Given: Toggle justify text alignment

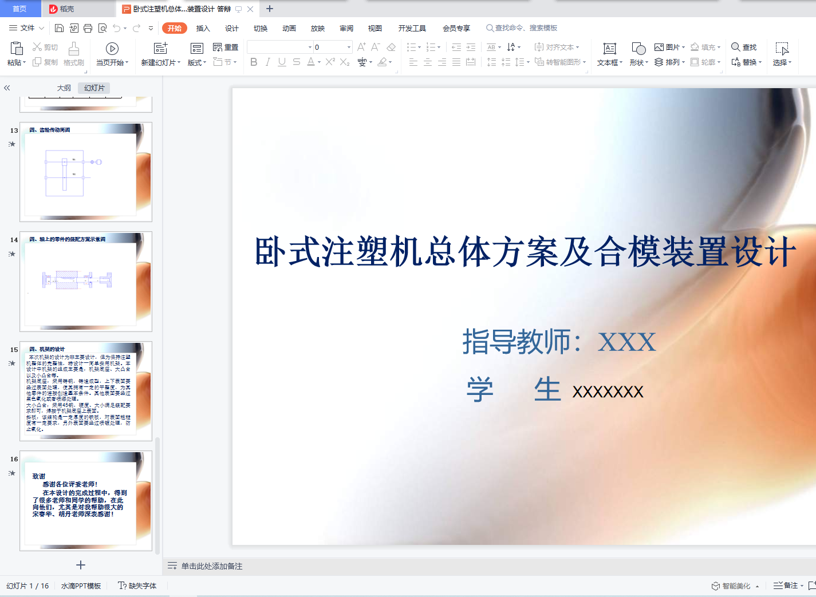Looking at the screenshot, I should (456, 62).
